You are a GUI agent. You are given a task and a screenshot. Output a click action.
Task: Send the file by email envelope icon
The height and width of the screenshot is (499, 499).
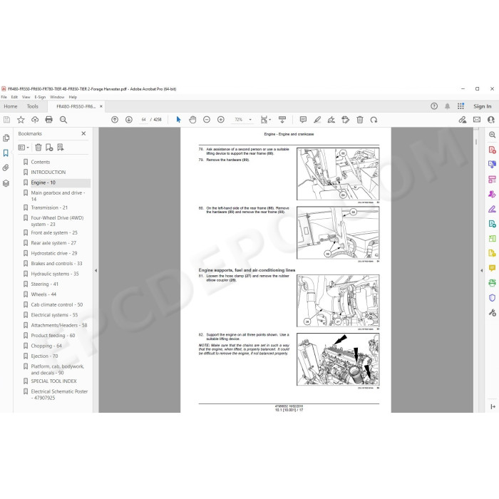(477, 120)
